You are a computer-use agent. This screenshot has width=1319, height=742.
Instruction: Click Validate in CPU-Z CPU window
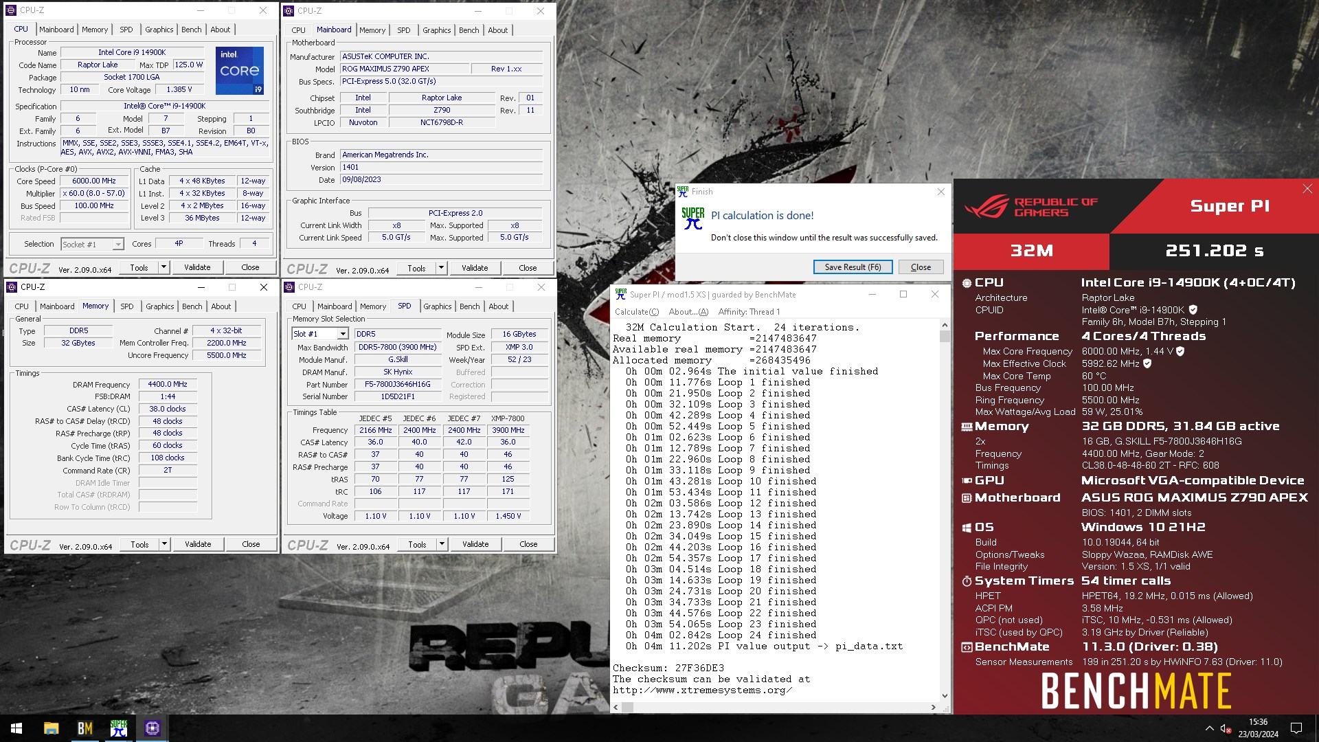coord(197,267)
